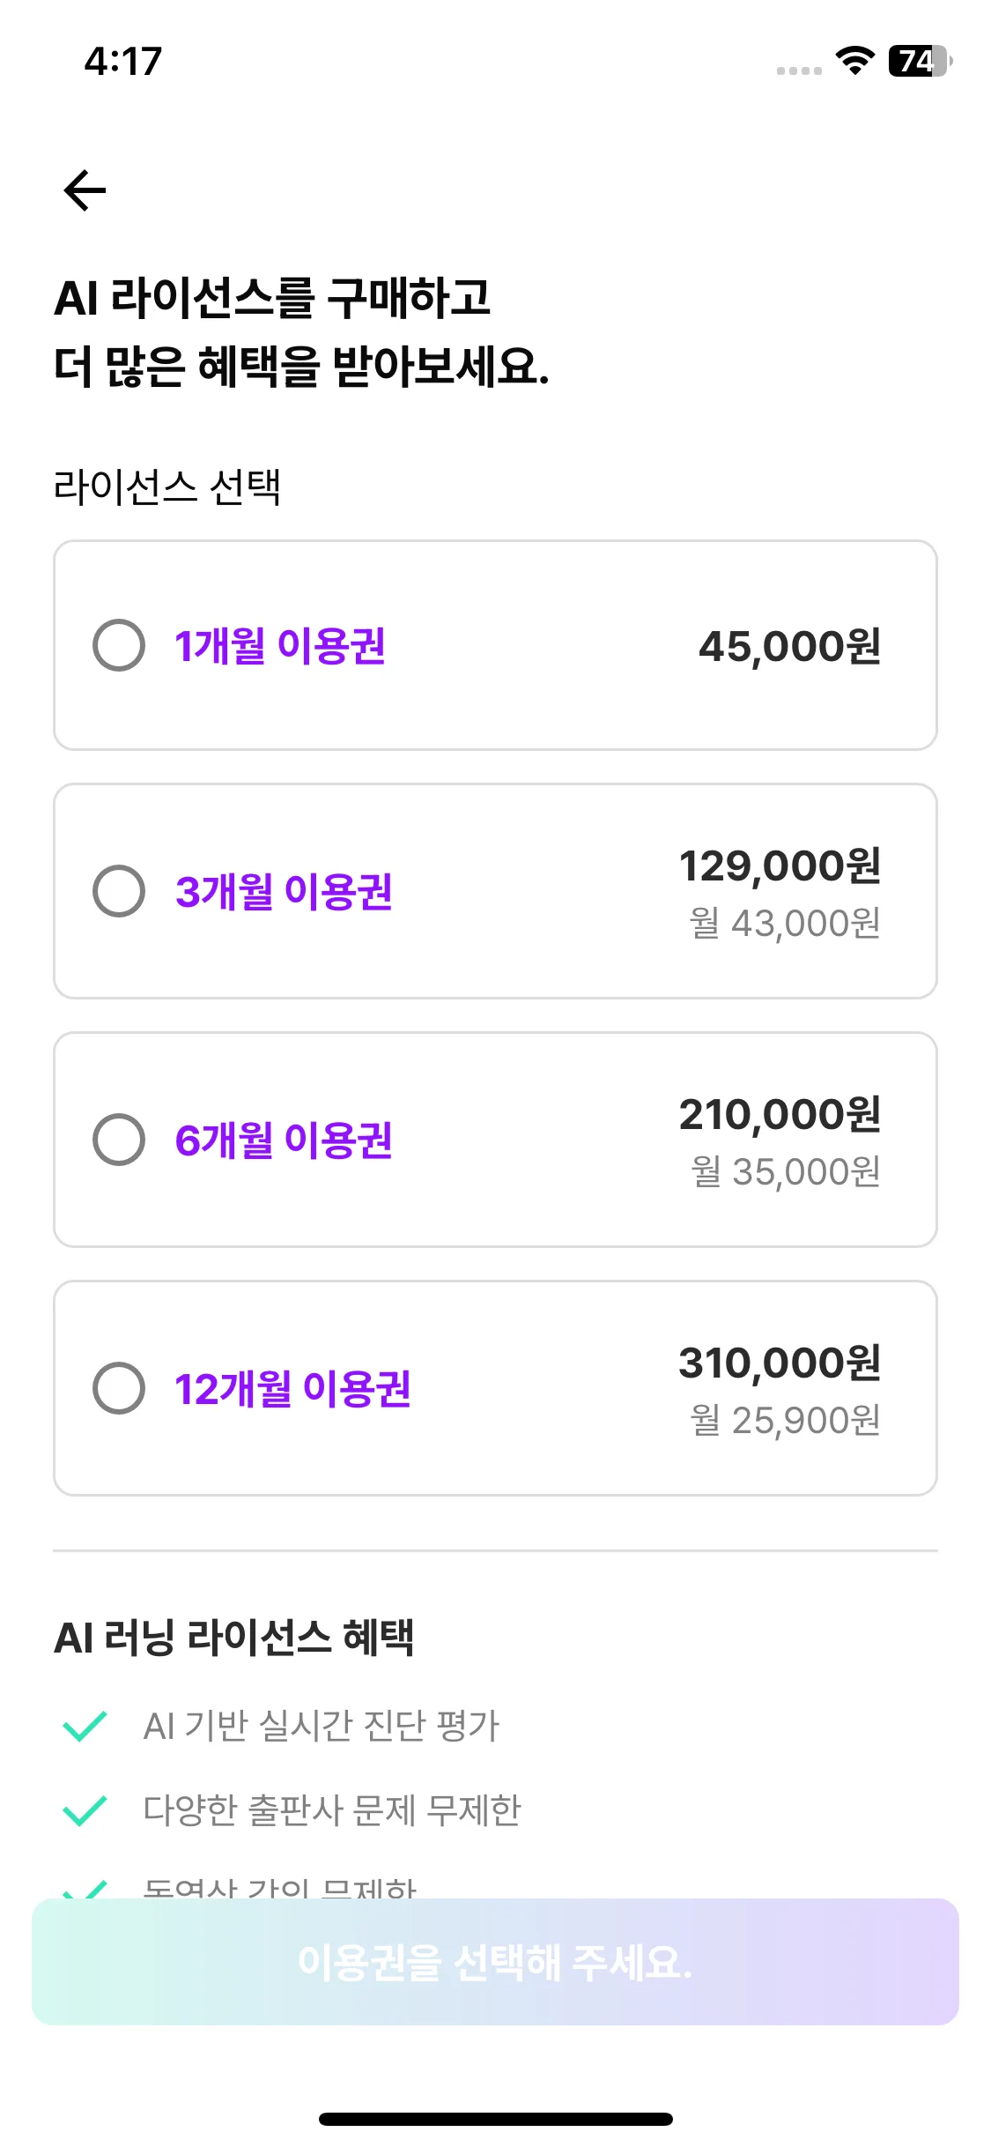The height and width of the screenshot is (2147, 991).
Task: Tap the 이용권을 선택해 주세요 button
Action: click(495, 1962)
